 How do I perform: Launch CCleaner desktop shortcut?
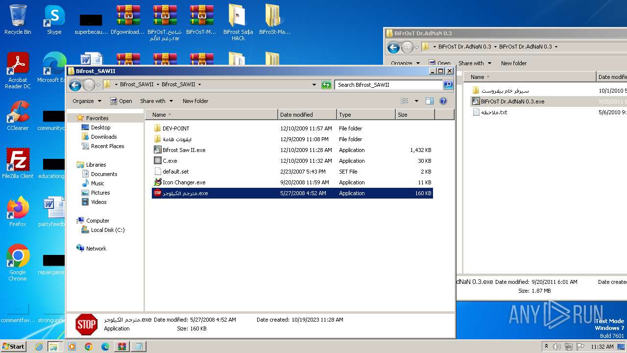coord(18,116)
